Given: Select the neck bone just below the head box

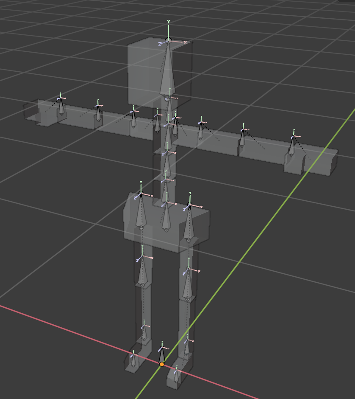Looking at the screenshot, I should click(x=169, y=110).
